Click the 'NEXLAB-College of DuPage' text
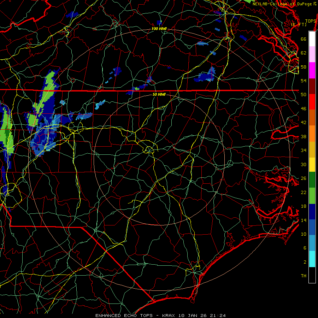The width and height of the screenshot is (318, 318). [282, 4]
